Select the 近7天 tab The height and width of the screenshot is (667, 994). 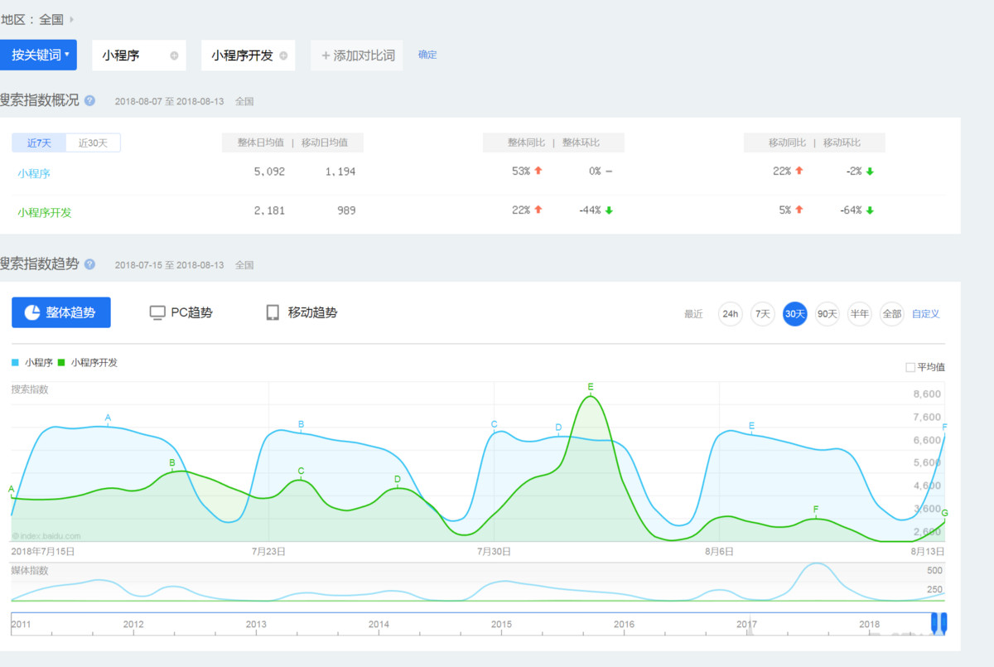37,143
